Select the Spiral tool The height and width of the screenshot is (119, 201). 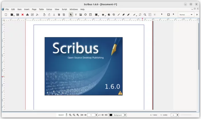(114, 15)
